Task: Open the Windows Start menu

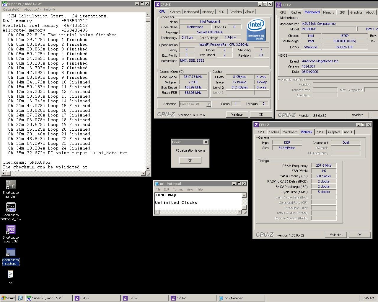Action: [8, 298]
